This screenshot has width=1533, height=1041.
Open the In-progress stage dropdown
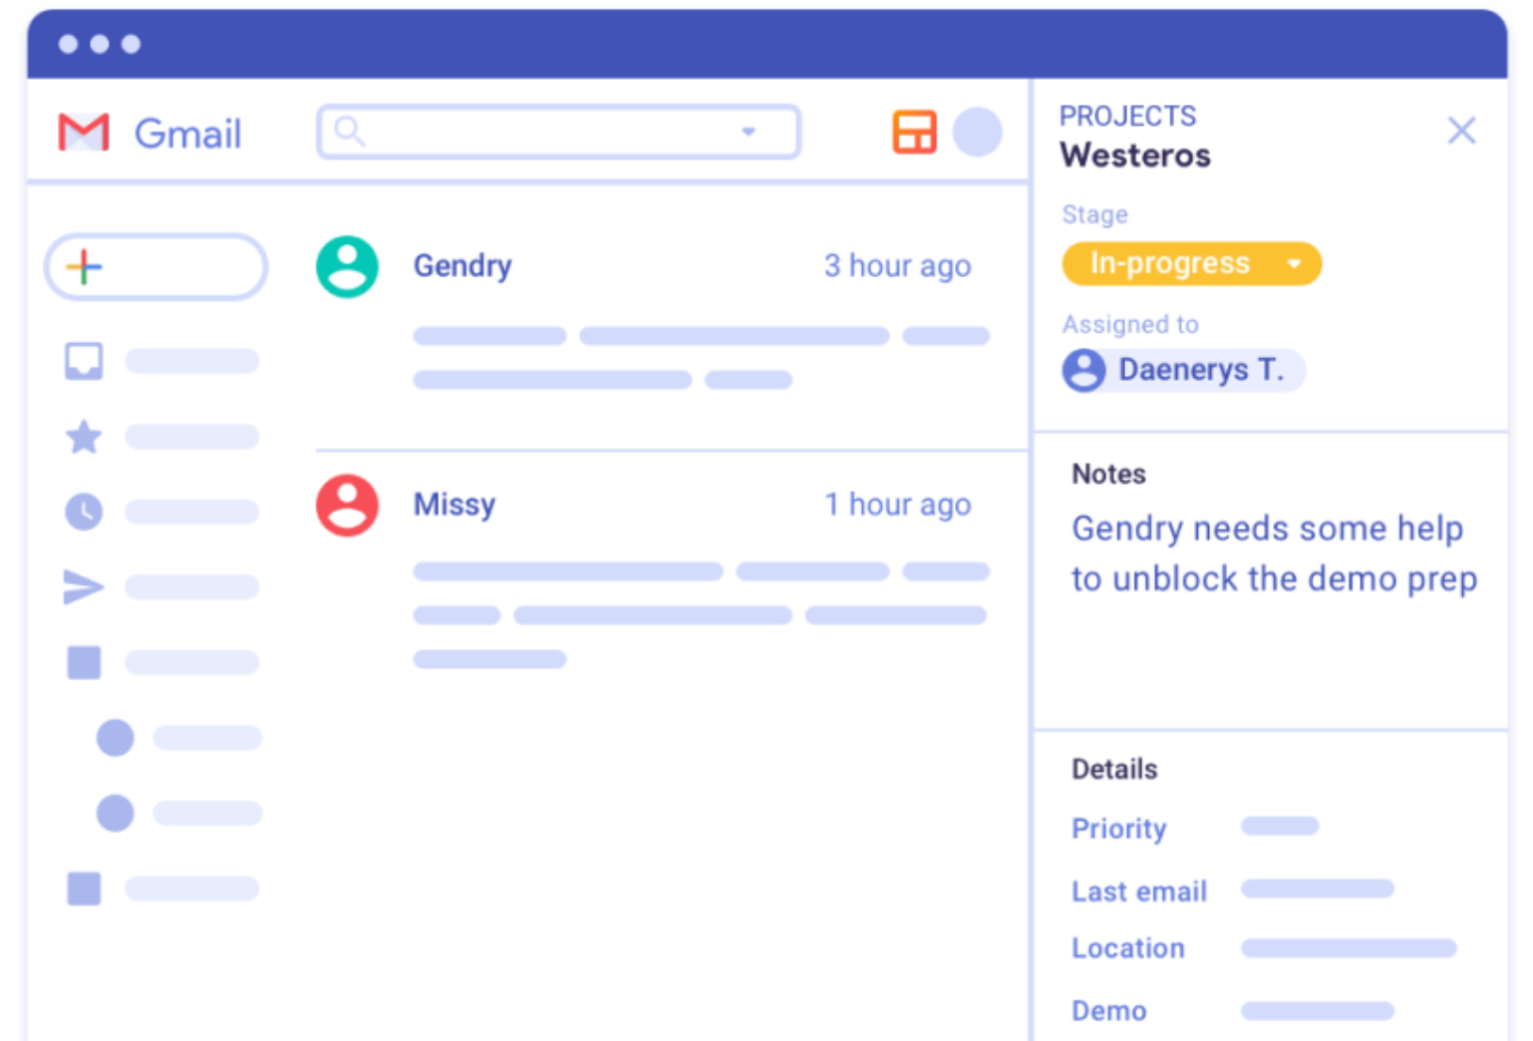pos(1192,264)
